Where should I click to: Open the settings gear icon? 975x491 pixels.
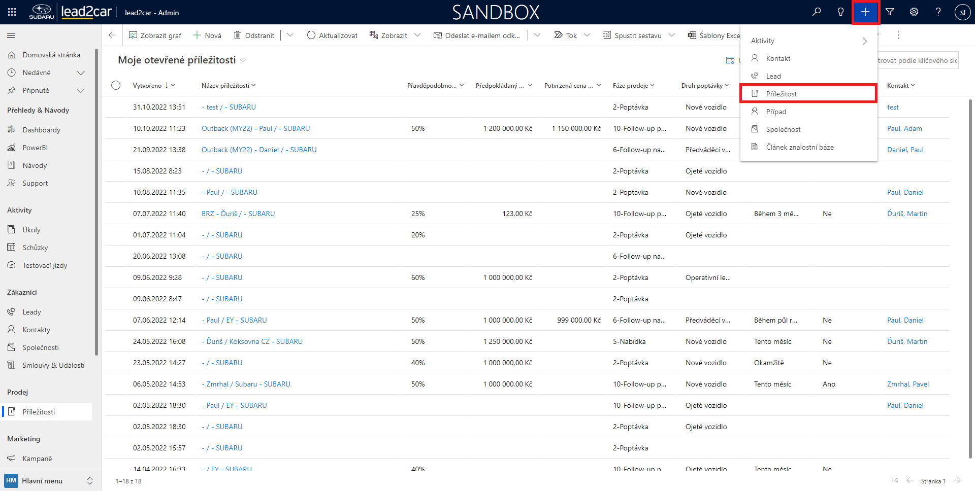[x=914, y=12]
